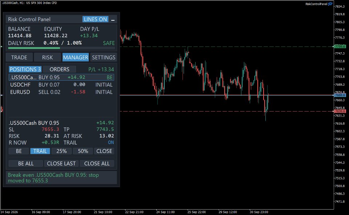
Task: Click the 22 Sep 21:00 time axis label
Action: tap(134, 212)
